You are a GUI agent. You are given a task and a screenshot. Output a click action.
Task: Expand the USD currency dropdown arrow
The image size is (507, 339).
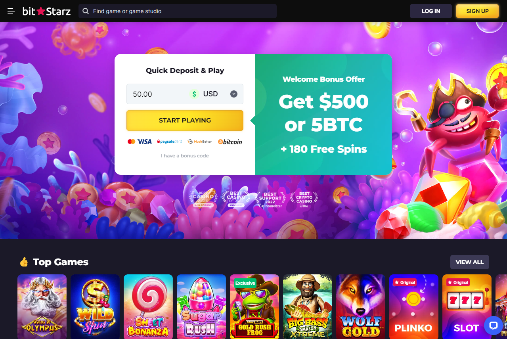point(234,94)
